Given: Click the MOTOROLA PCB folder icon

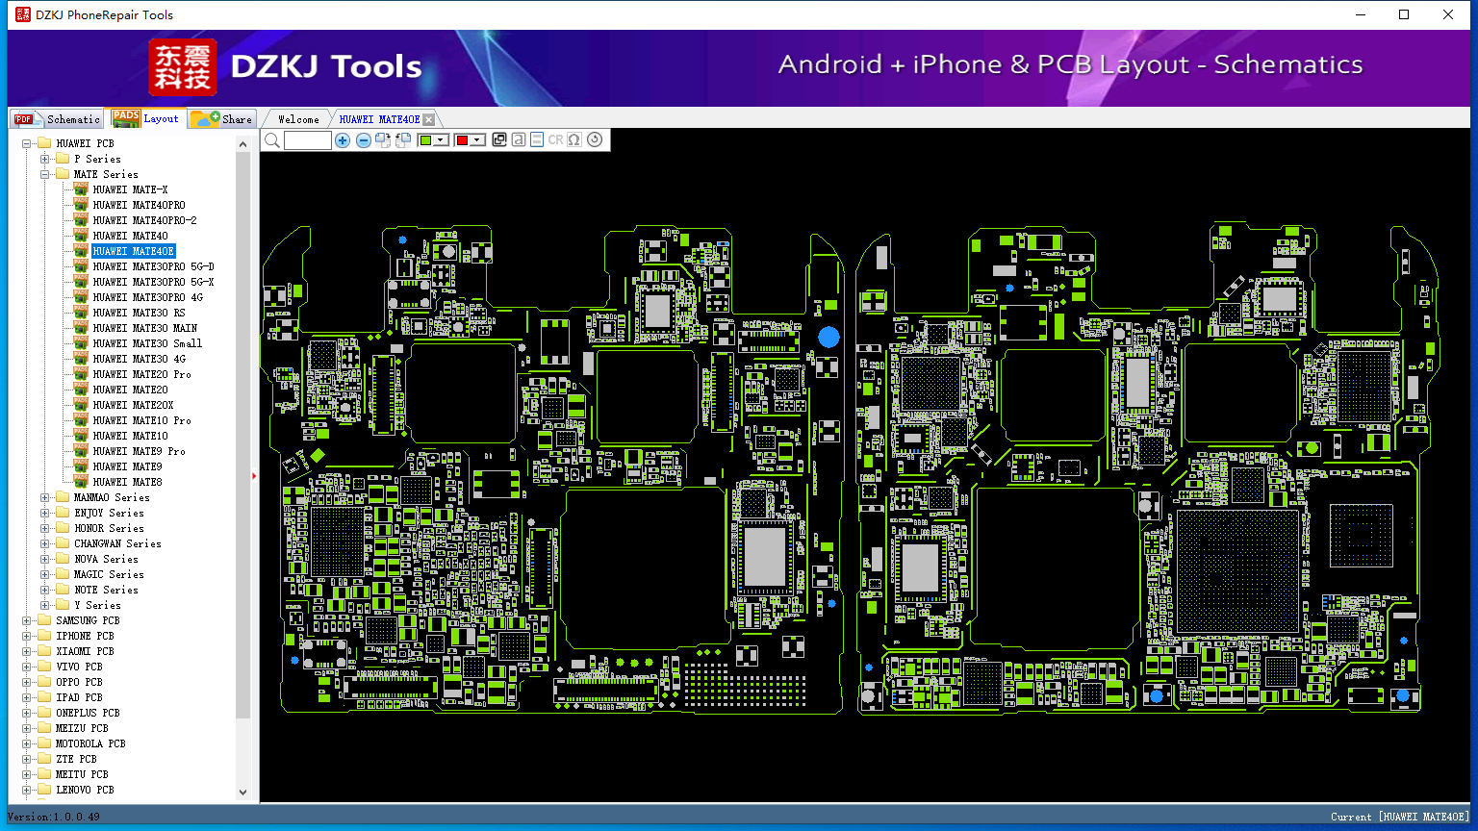Looking at the screenshot, I should click(x=44, y=743).
